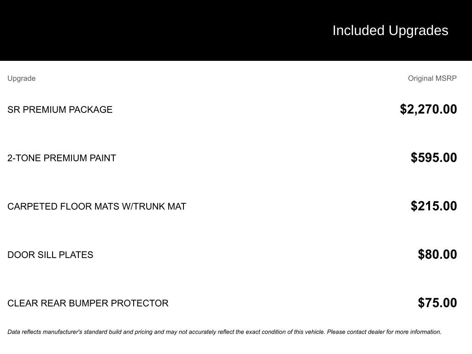Click the $75.00 price
The image size is (472, 354).
pyautogui.click(x=437, y=303)
